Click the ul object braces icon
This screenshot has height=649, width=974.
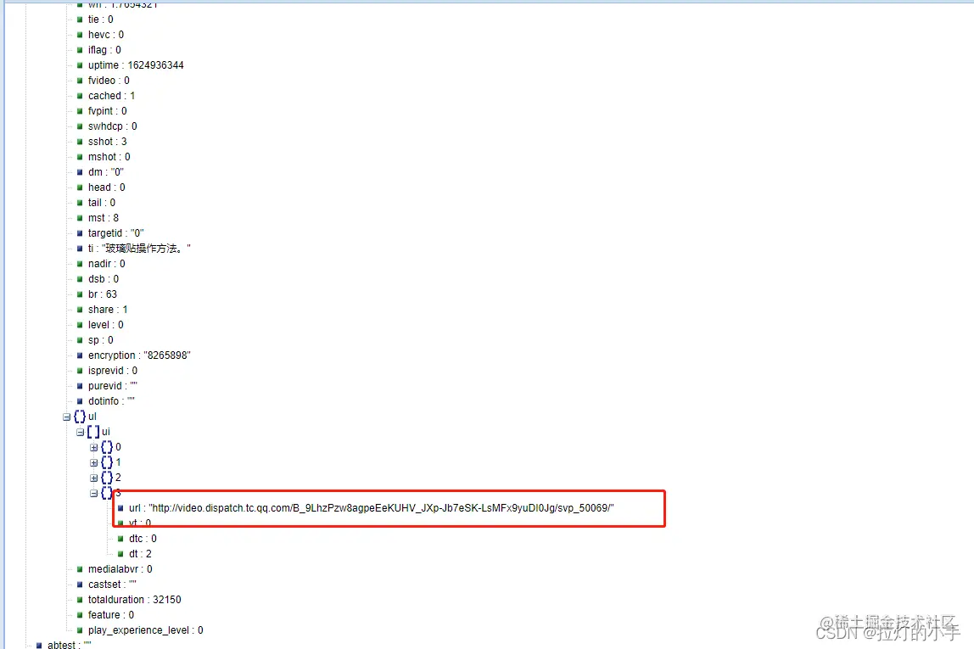80,417
